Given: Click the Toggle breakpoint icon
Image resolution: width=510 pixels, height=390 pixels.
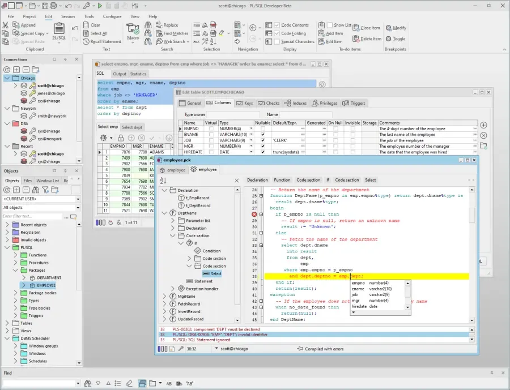Looking at the screenshot, I should pos(388,38).
